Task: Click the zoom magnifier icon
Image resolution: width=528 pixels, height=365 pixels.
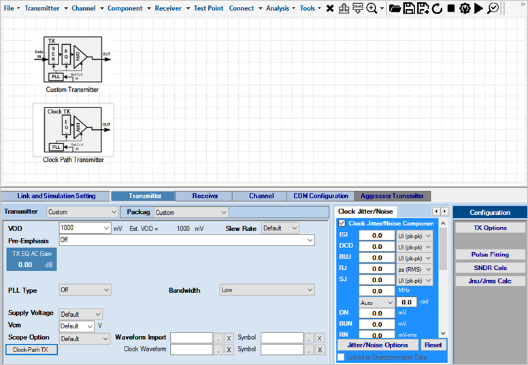Action: tap(372, 8)
